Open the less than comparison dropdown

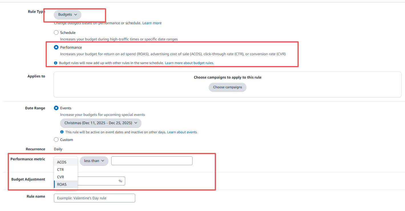(x=94, y=161)
